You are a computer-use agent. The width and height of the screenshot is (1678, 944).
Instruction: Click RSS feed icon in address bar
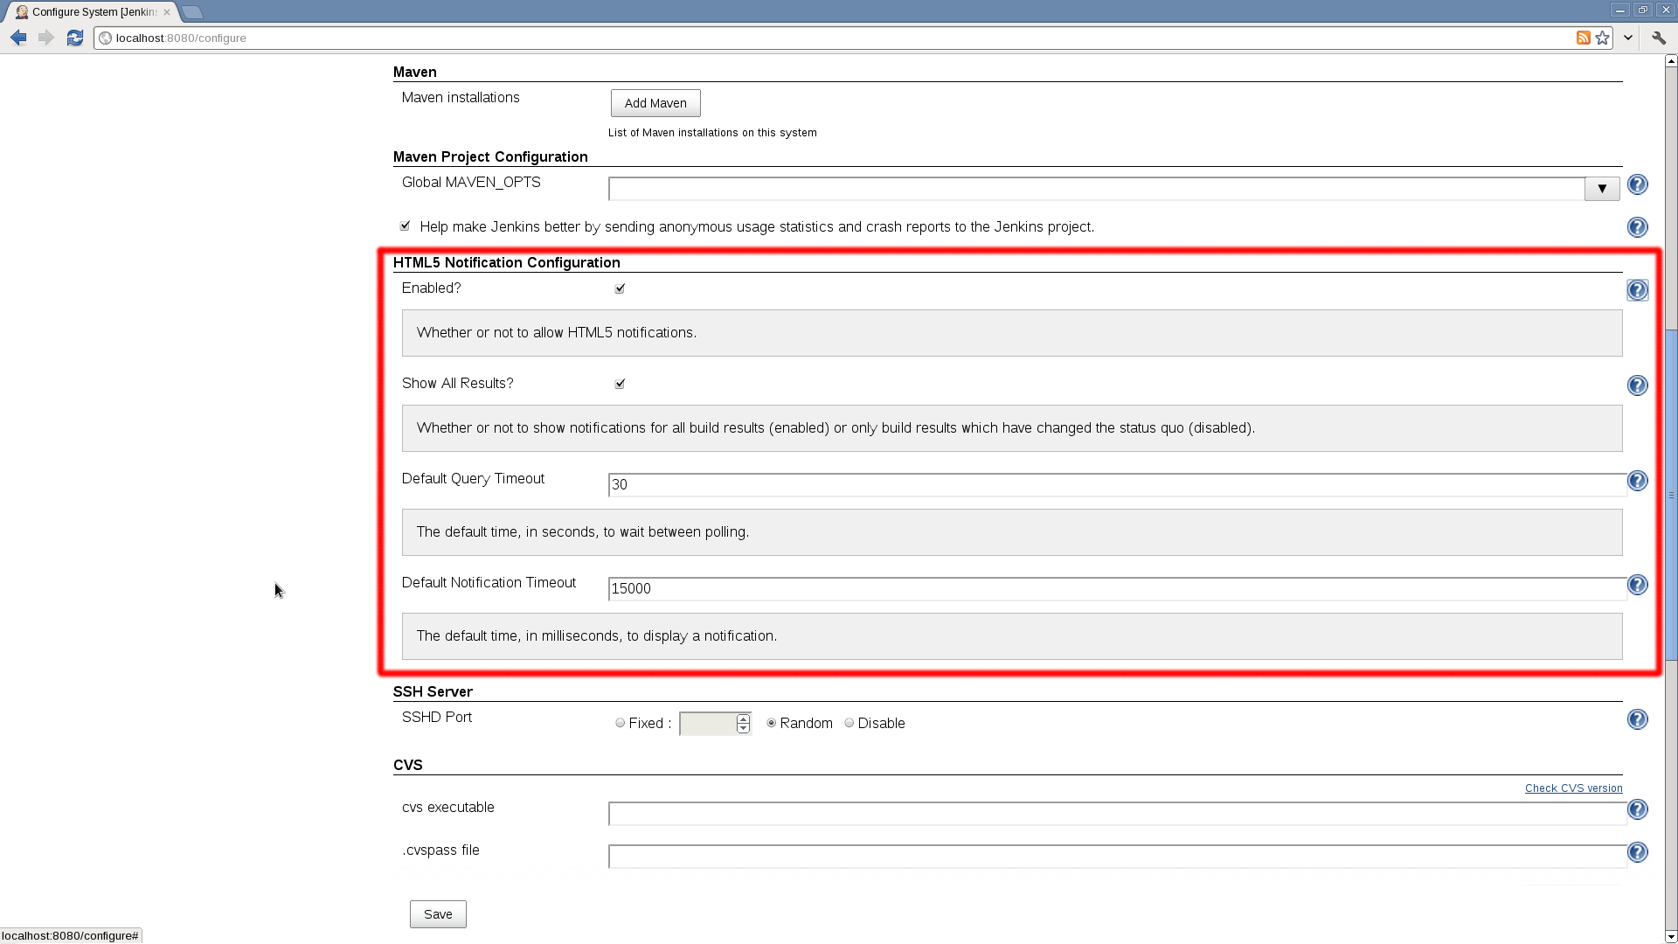(x=1583, y=38)
